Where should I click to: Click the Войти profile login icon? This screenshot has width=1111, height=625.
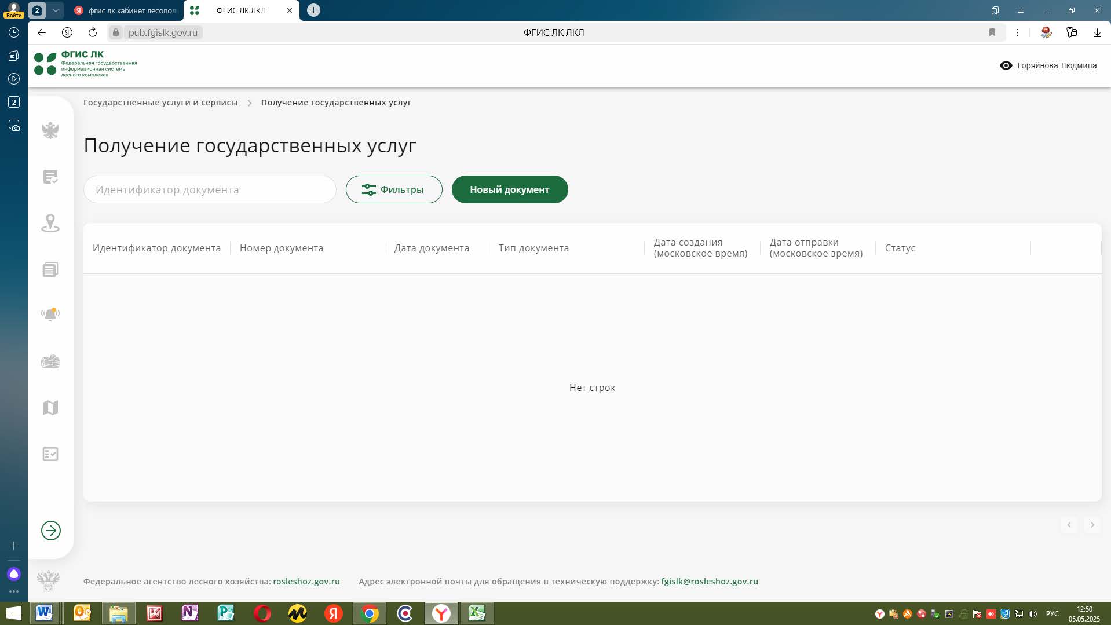coord(13,10)
